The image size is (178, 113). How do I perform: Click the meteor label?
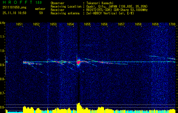tap(40, 9)
